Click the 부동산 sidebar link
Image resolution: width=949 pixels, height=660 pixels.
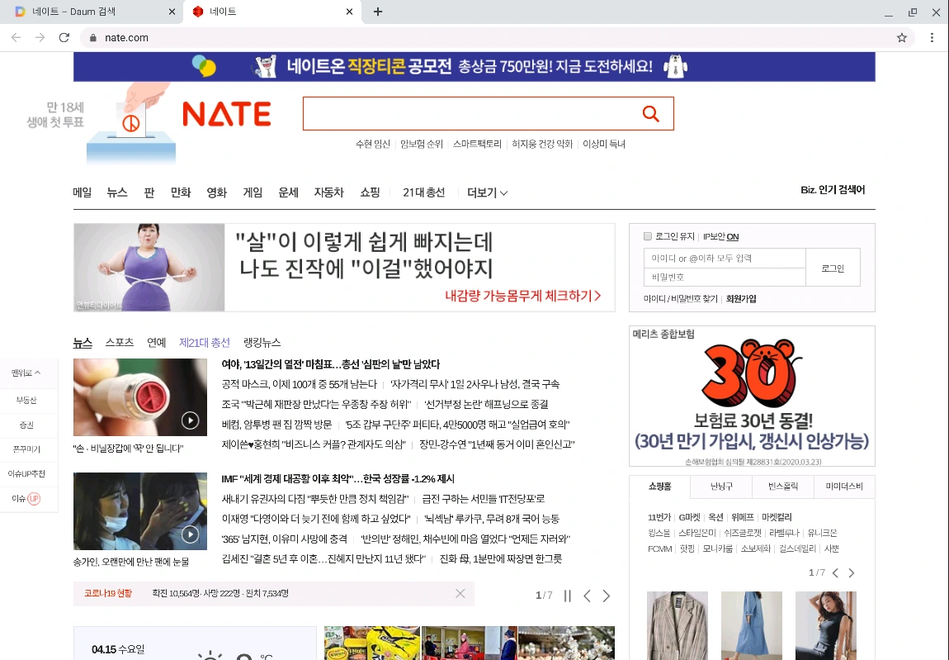point(26,400)
